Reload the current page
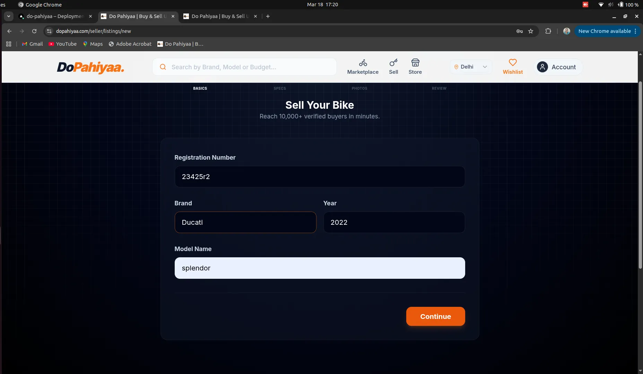 pos(34,31)
